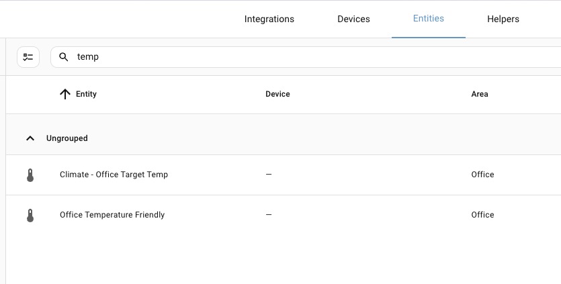Click thermometer icon of Office Temperature Friendly

coord(30,216)
